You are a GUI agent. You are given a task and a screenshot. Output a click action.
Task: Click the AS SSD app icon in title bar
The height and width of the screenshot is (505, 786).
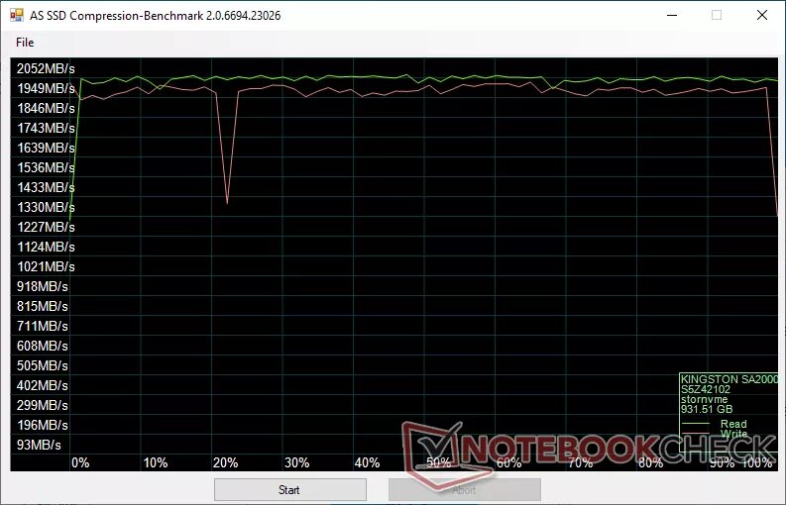tap(17, 15)
